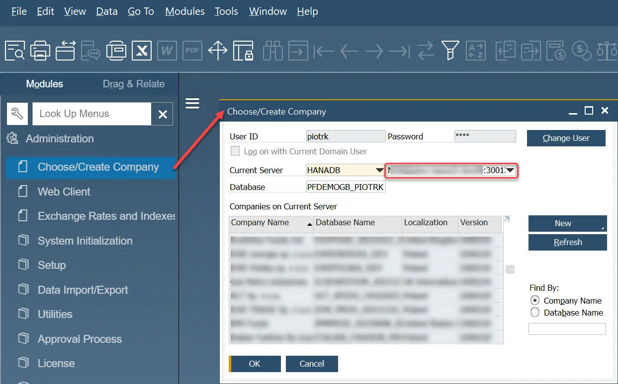Click the Lock Screen toolbar icon
618x384 pixels.
click(x=243, y=51)
